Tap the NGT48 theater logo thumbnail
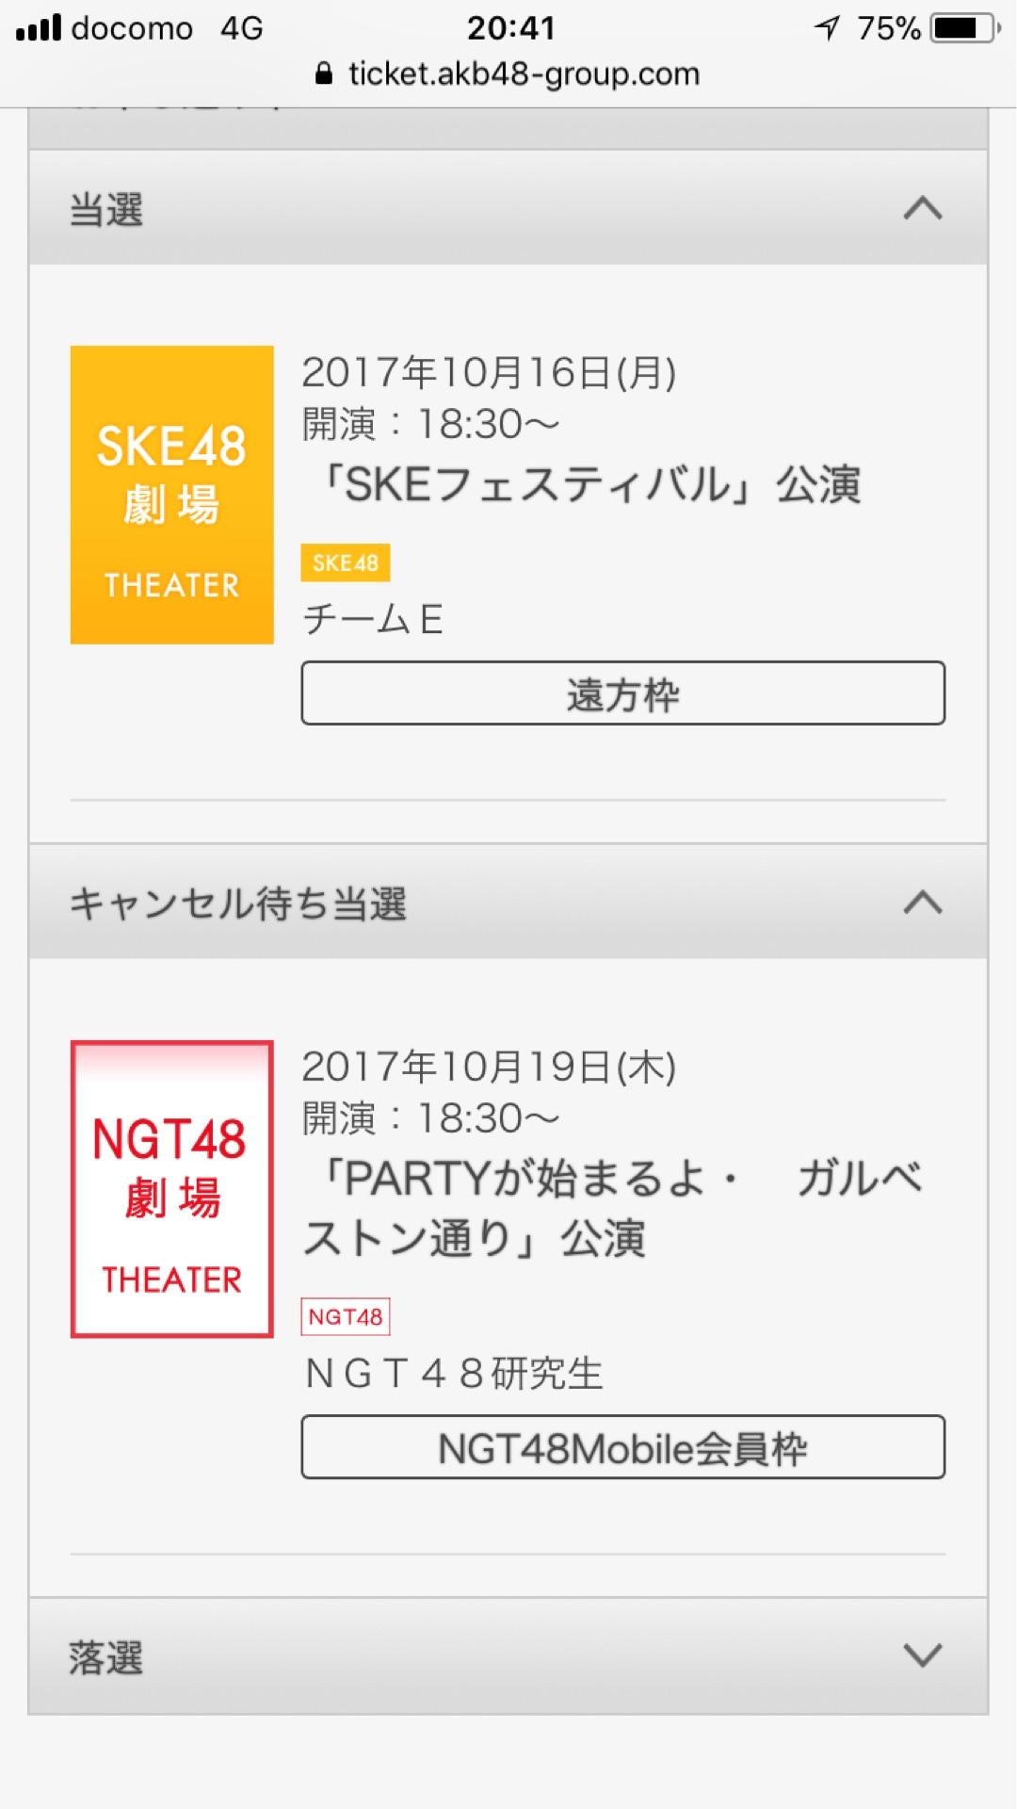 tap(171, 1188)
